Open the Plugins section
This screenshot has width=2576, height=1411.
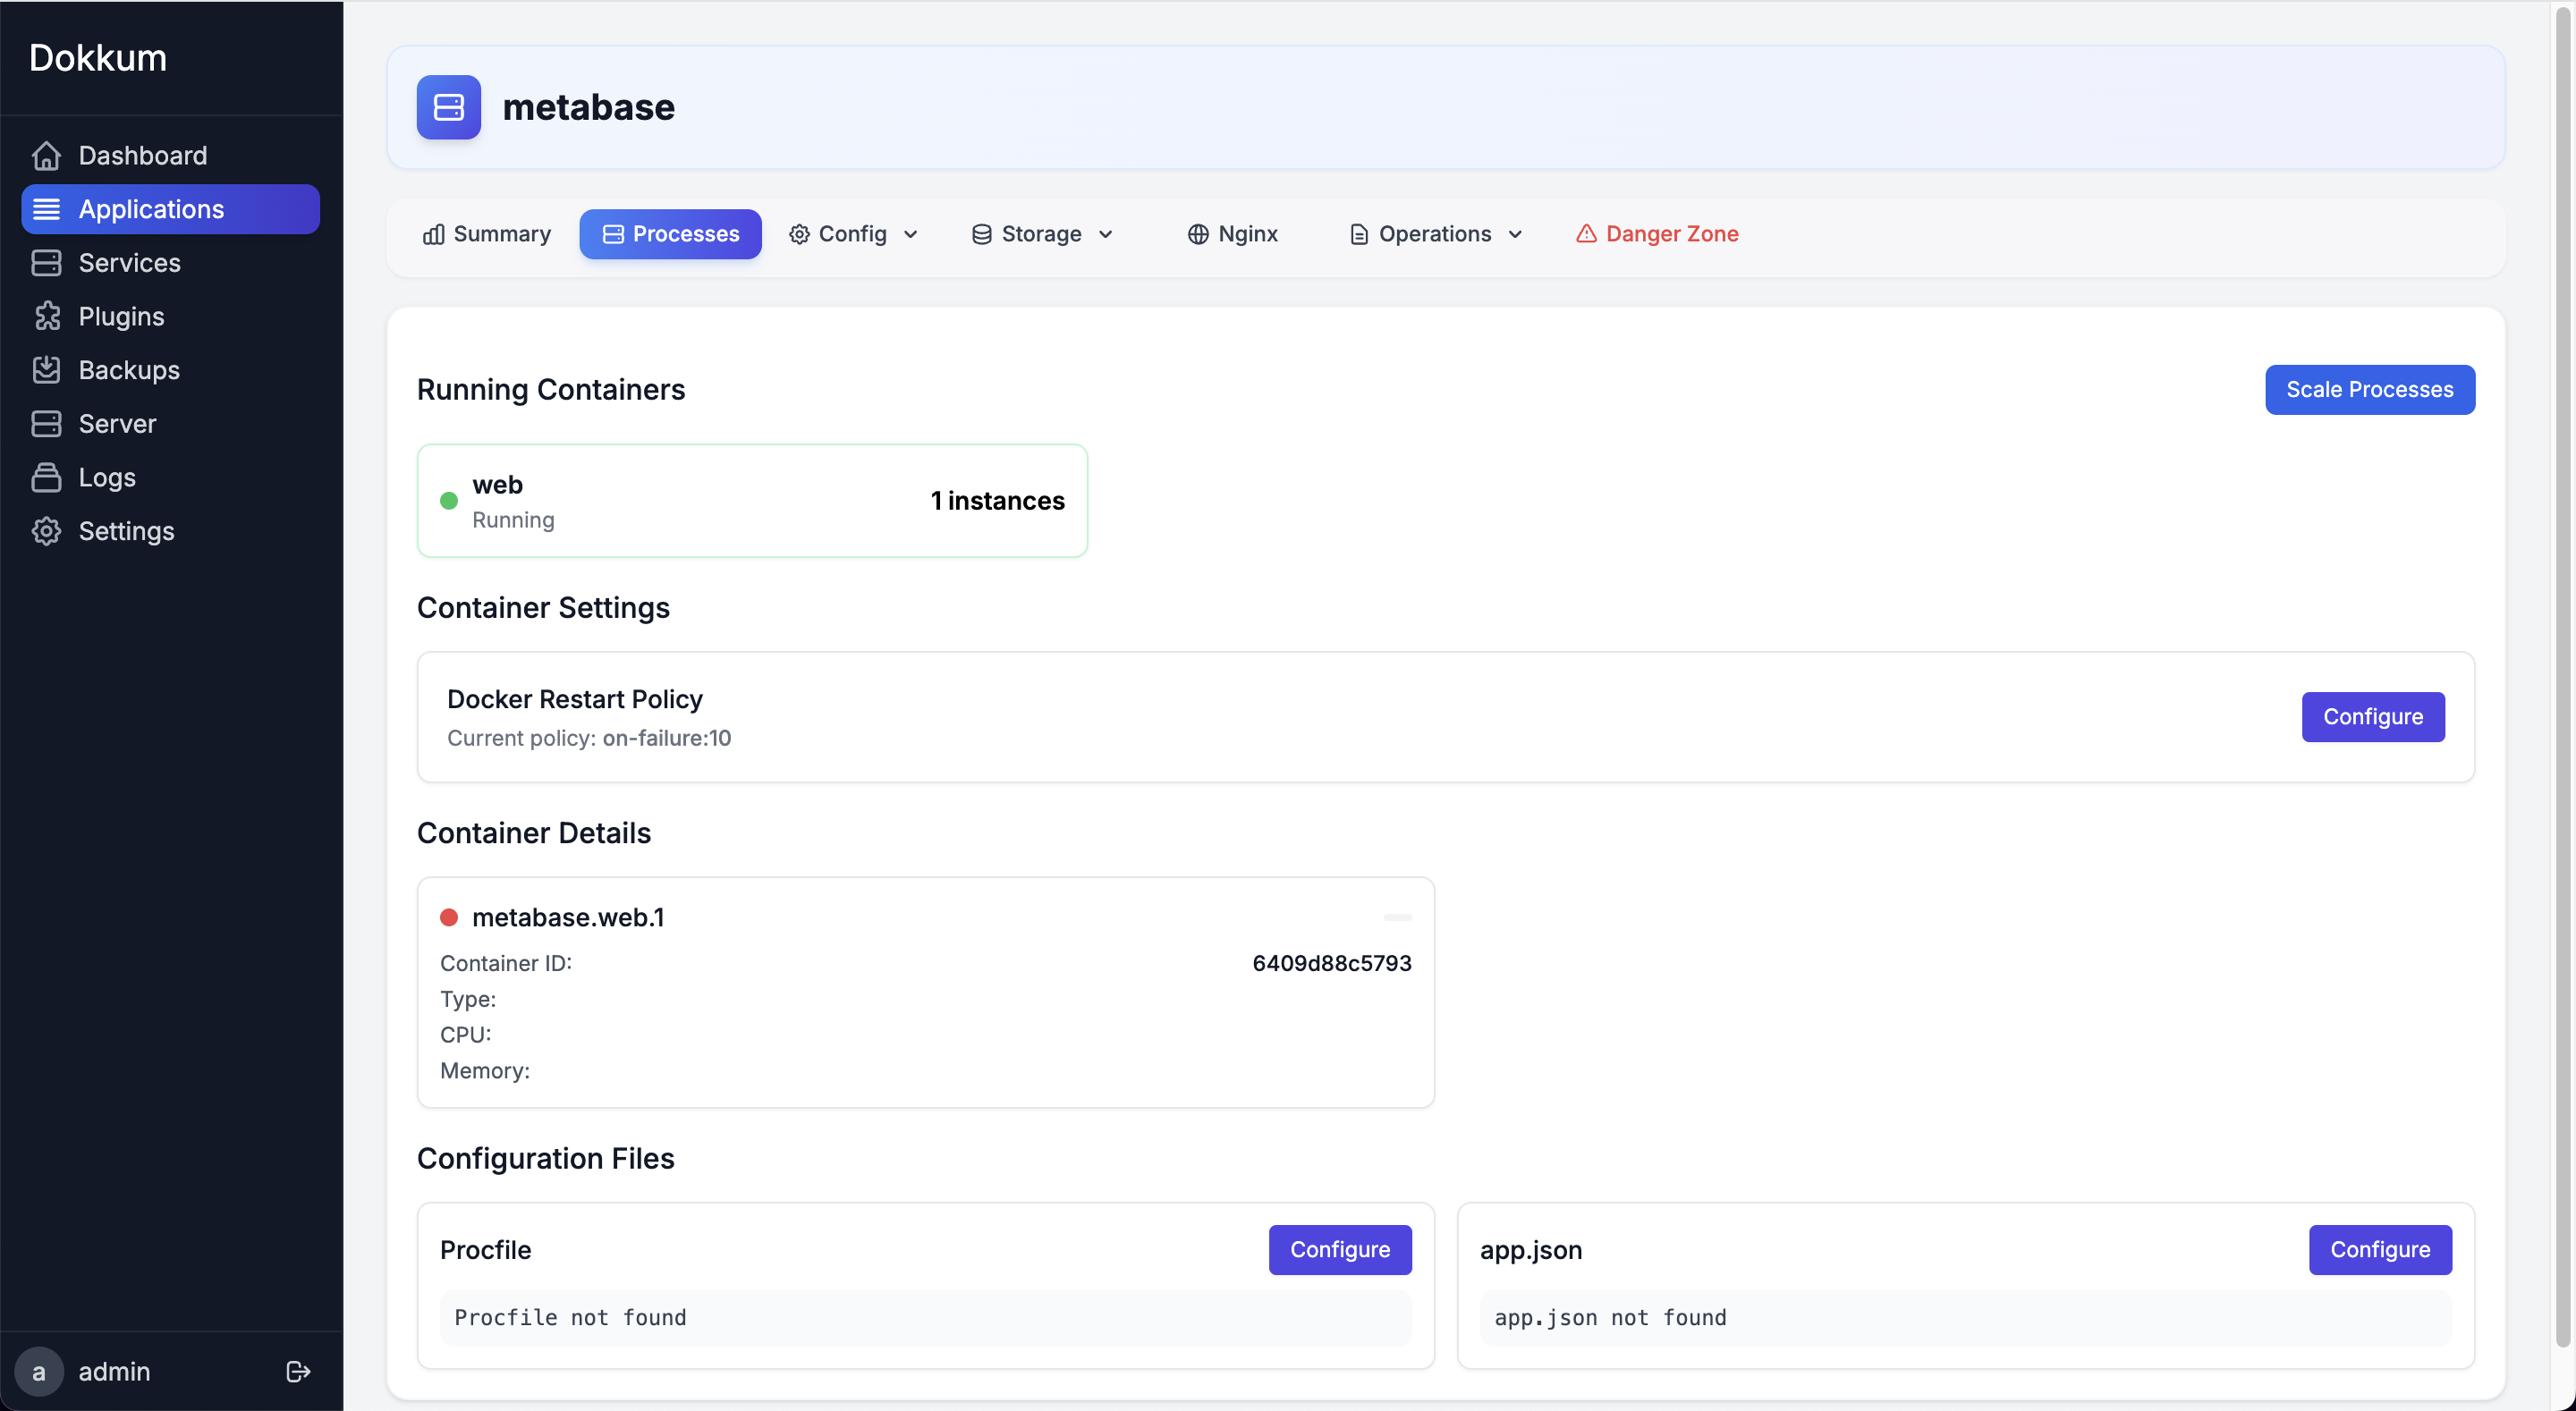tap(121, 316)
